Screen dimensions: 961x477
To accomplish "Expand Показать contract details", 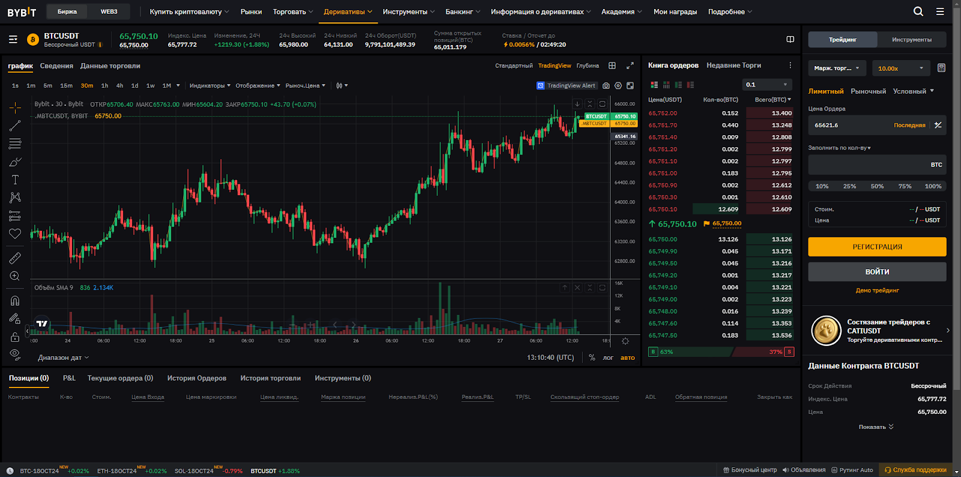I will point(876,427).
